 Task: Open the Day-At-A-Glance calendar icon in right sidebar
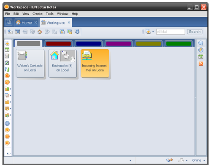coord(201,57)
